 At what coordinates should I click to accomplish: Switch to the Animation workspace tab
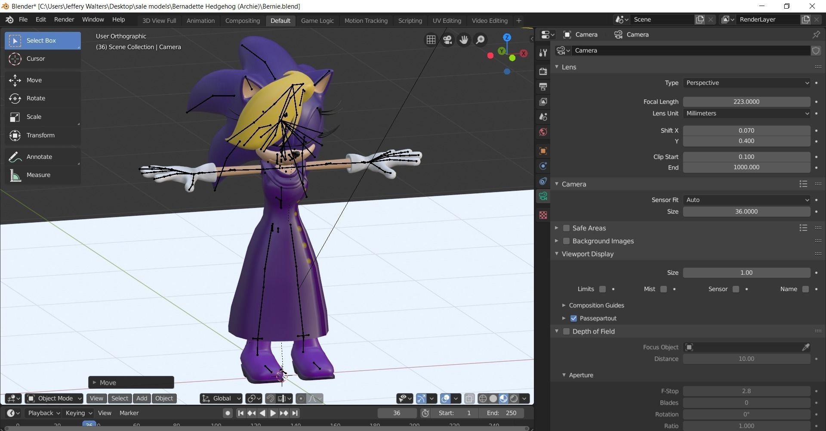coord(200,21)
